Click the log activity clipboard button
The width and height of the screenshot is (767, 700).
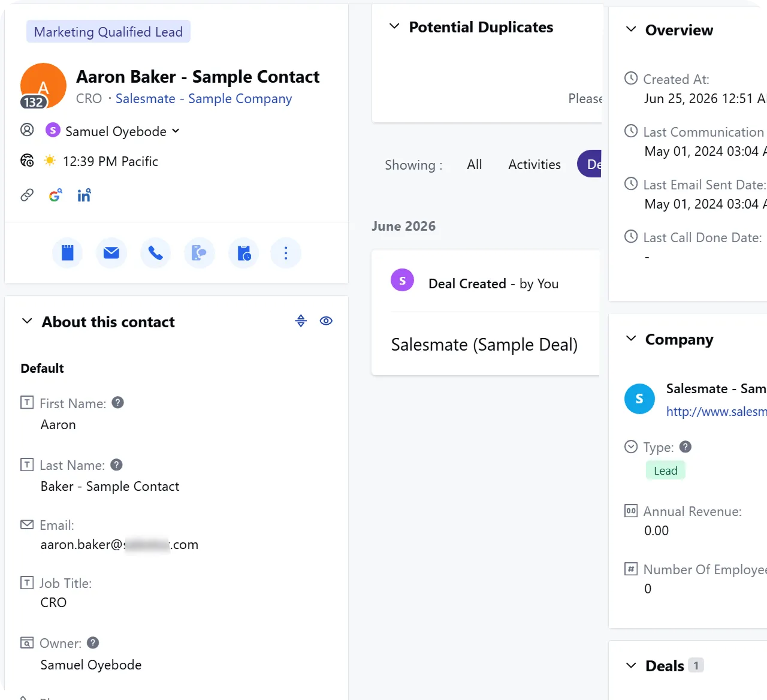(244, 254)
